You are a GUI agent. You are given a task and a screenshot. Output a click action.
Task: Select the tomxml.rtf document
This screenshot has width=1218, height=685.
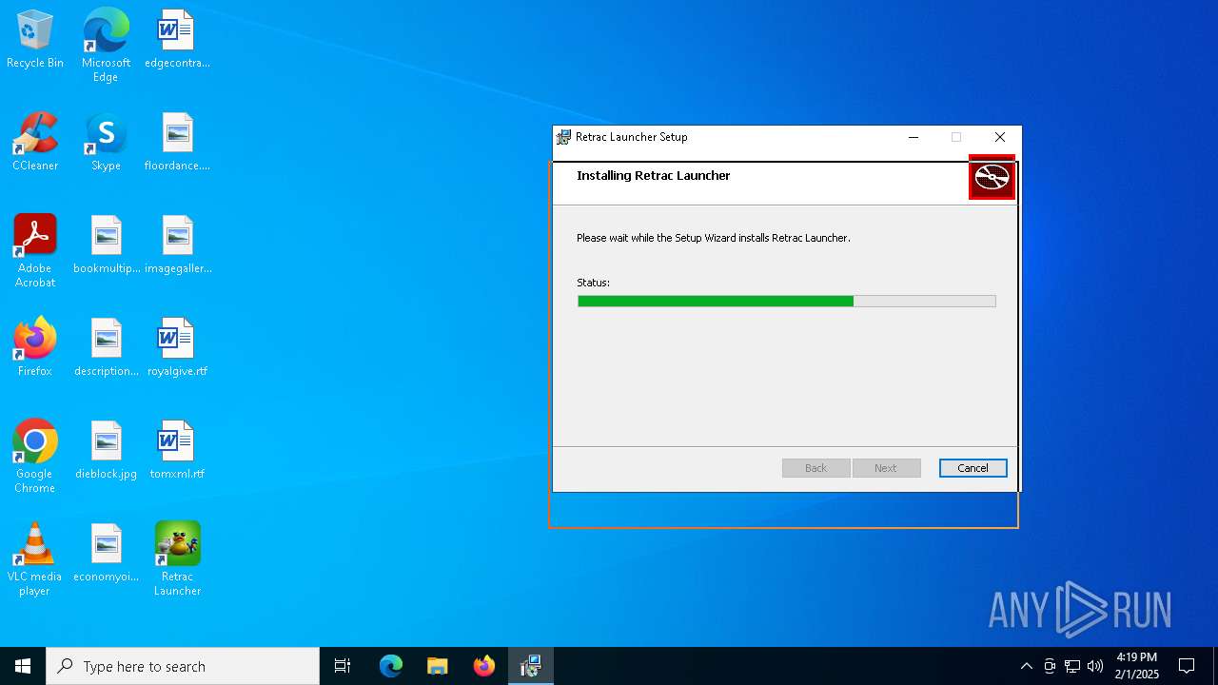point(177,450)
